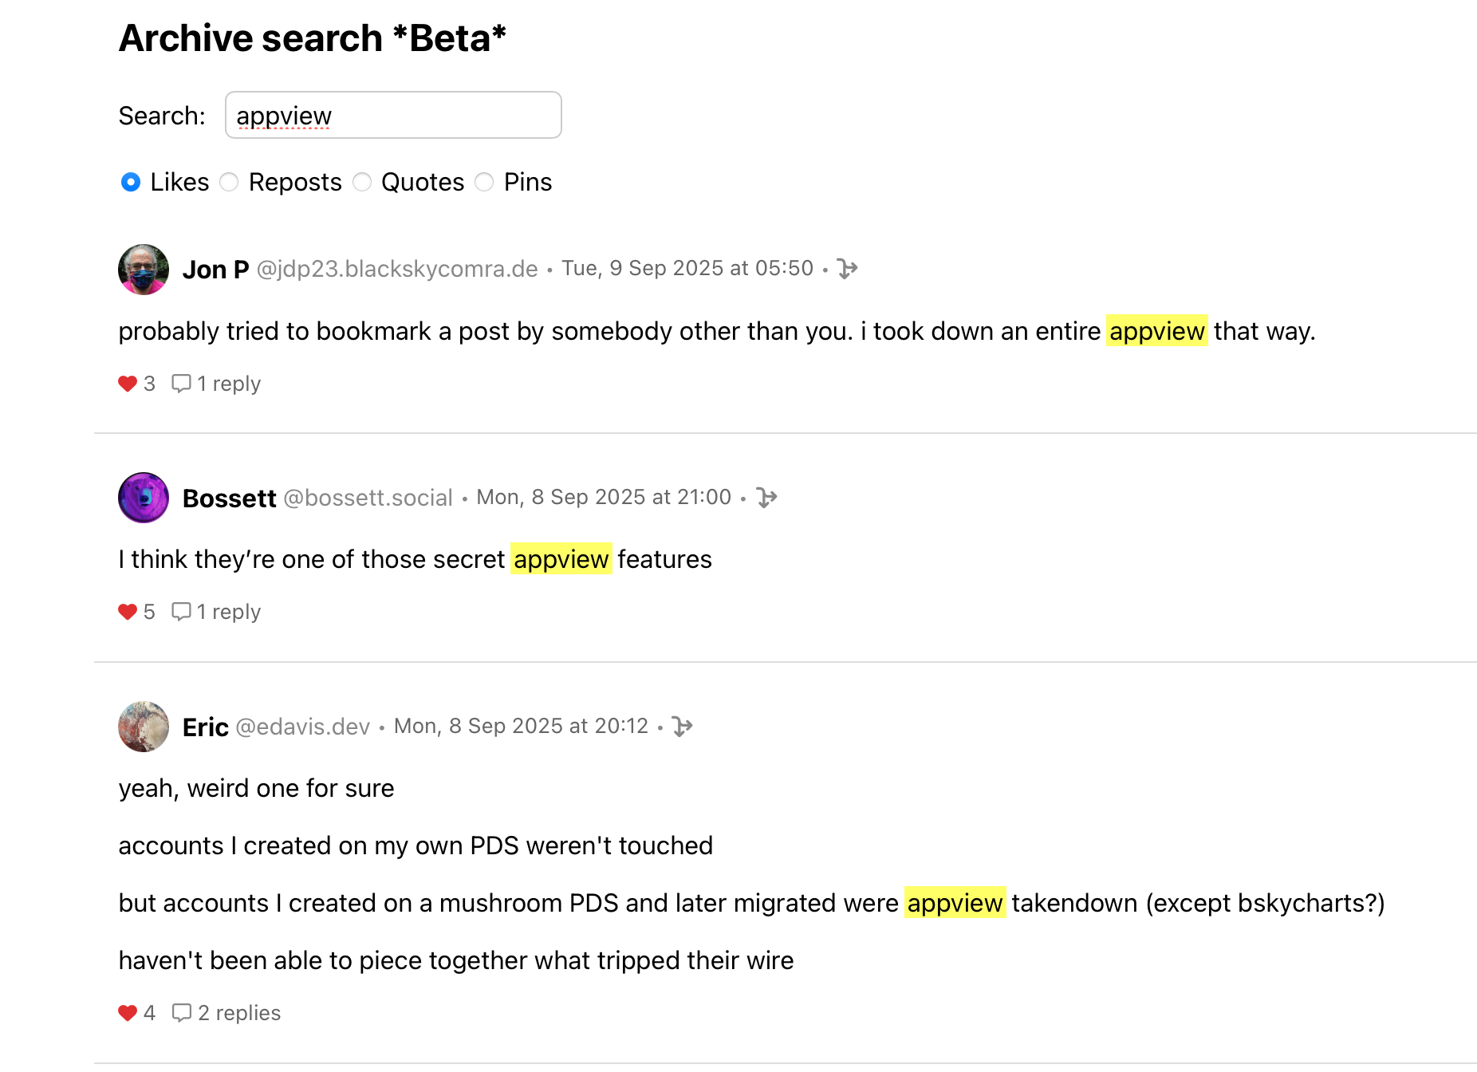This screenshot has height=1072, width=1477.
Task: Click the reply bubble icon on Bossett's post
Action: [181, 612]
